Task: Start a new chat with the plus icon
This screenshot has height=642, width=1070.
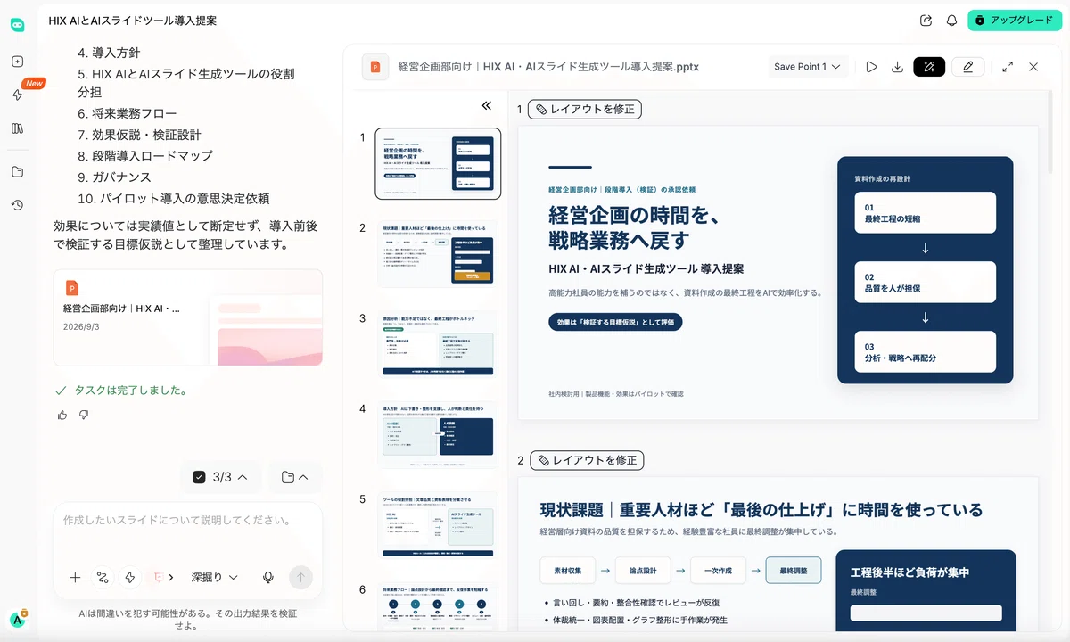Action: pos(17,62)
